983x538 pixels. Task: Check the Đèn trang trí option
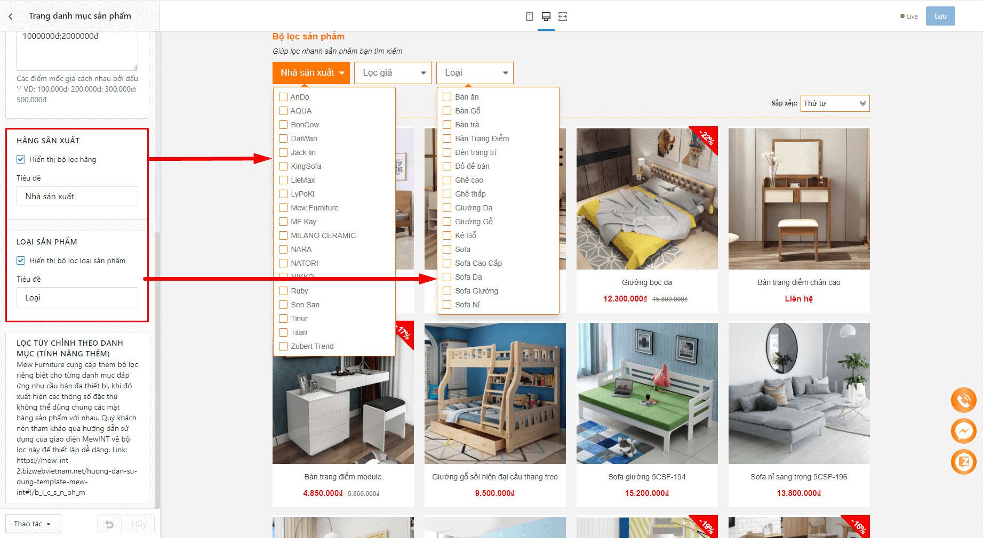(447, 152)
